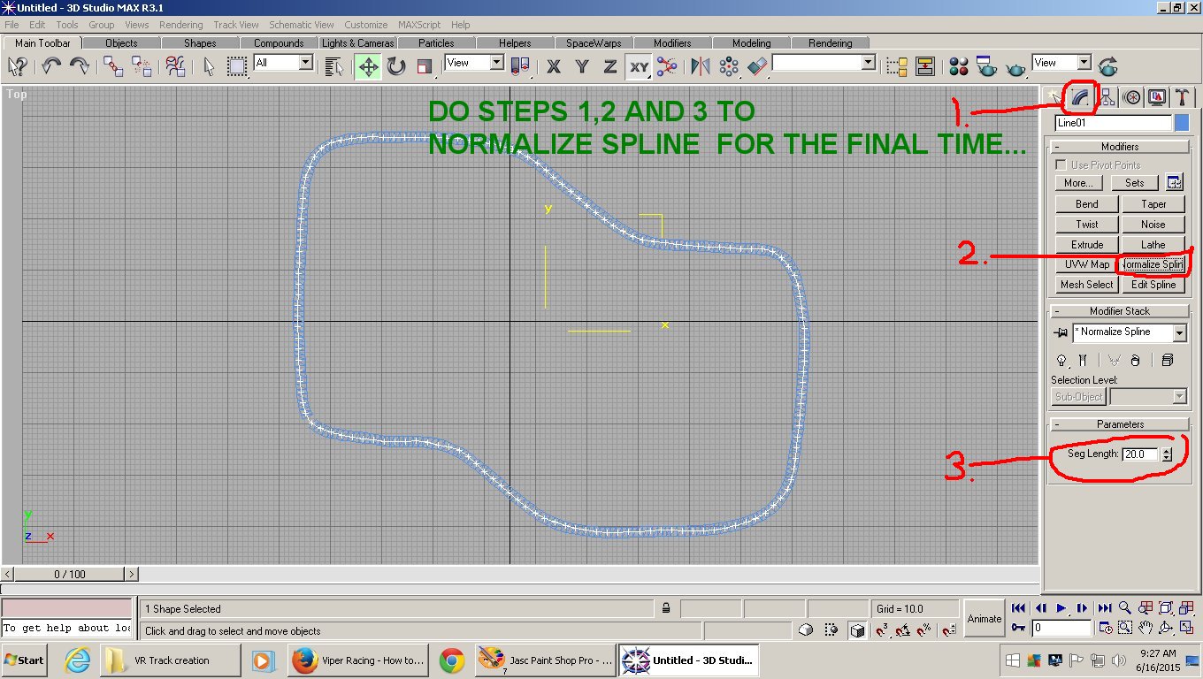The width and height of the screenshot is (1203, 679).
Task: Toggle the Animate button
Action: pyautogui.click(x=985, y=619)
